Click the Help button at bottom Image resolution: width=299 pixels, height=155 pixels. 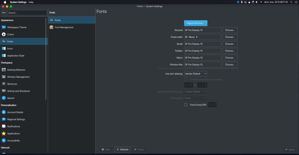tap(106, 149)
